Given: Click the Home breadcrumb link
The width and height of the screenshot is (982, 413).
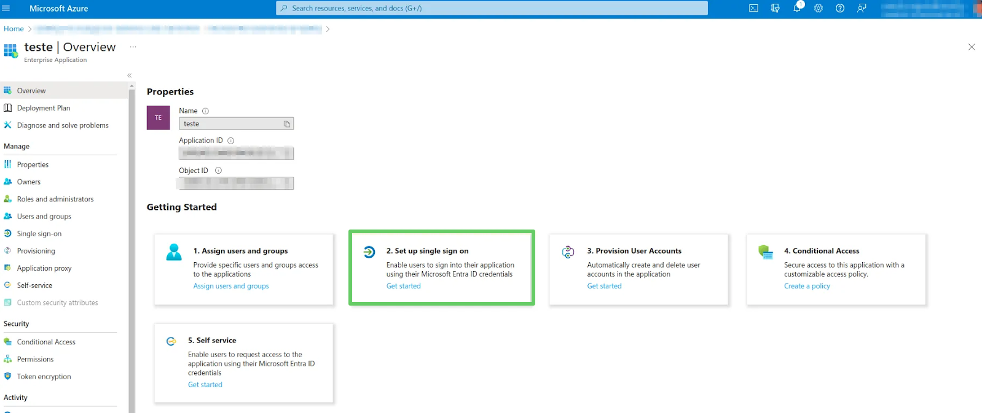Looking at the screenshot, I should [14, 29].
